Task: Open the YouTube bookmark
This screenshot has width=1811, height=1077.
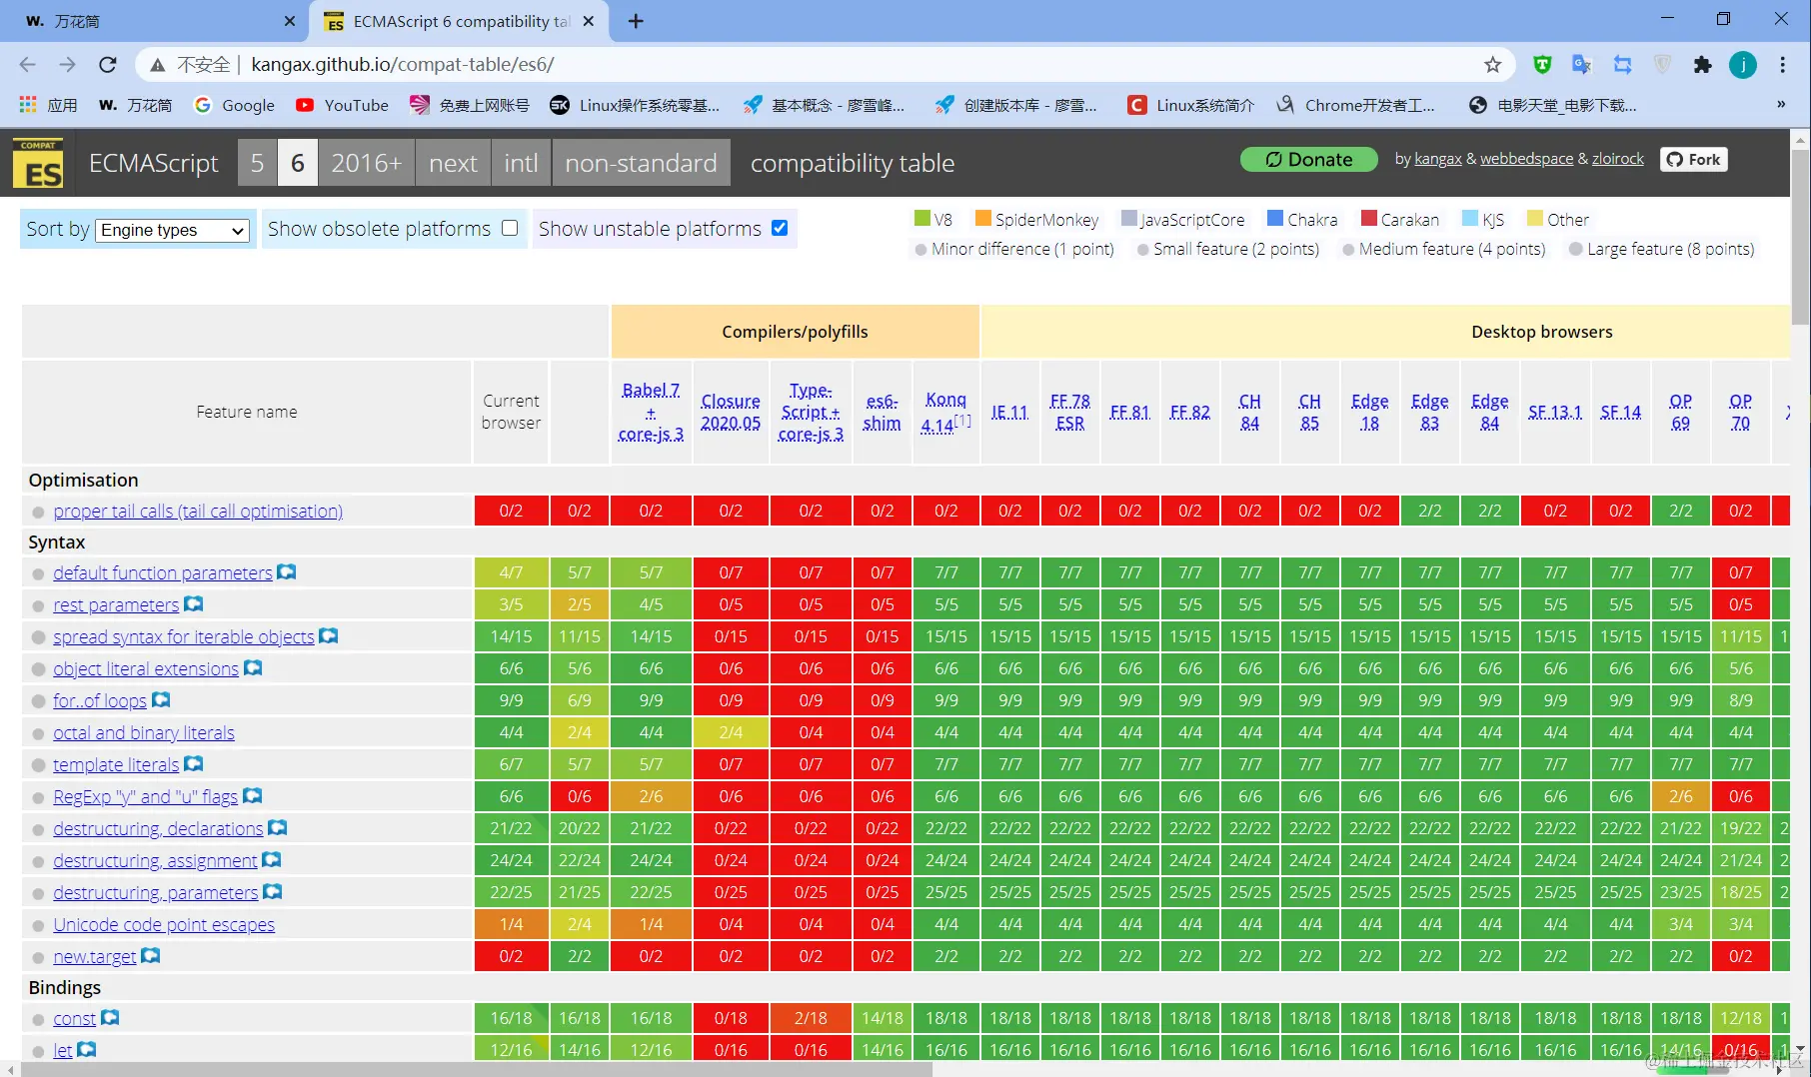Action: coord(342,105)
